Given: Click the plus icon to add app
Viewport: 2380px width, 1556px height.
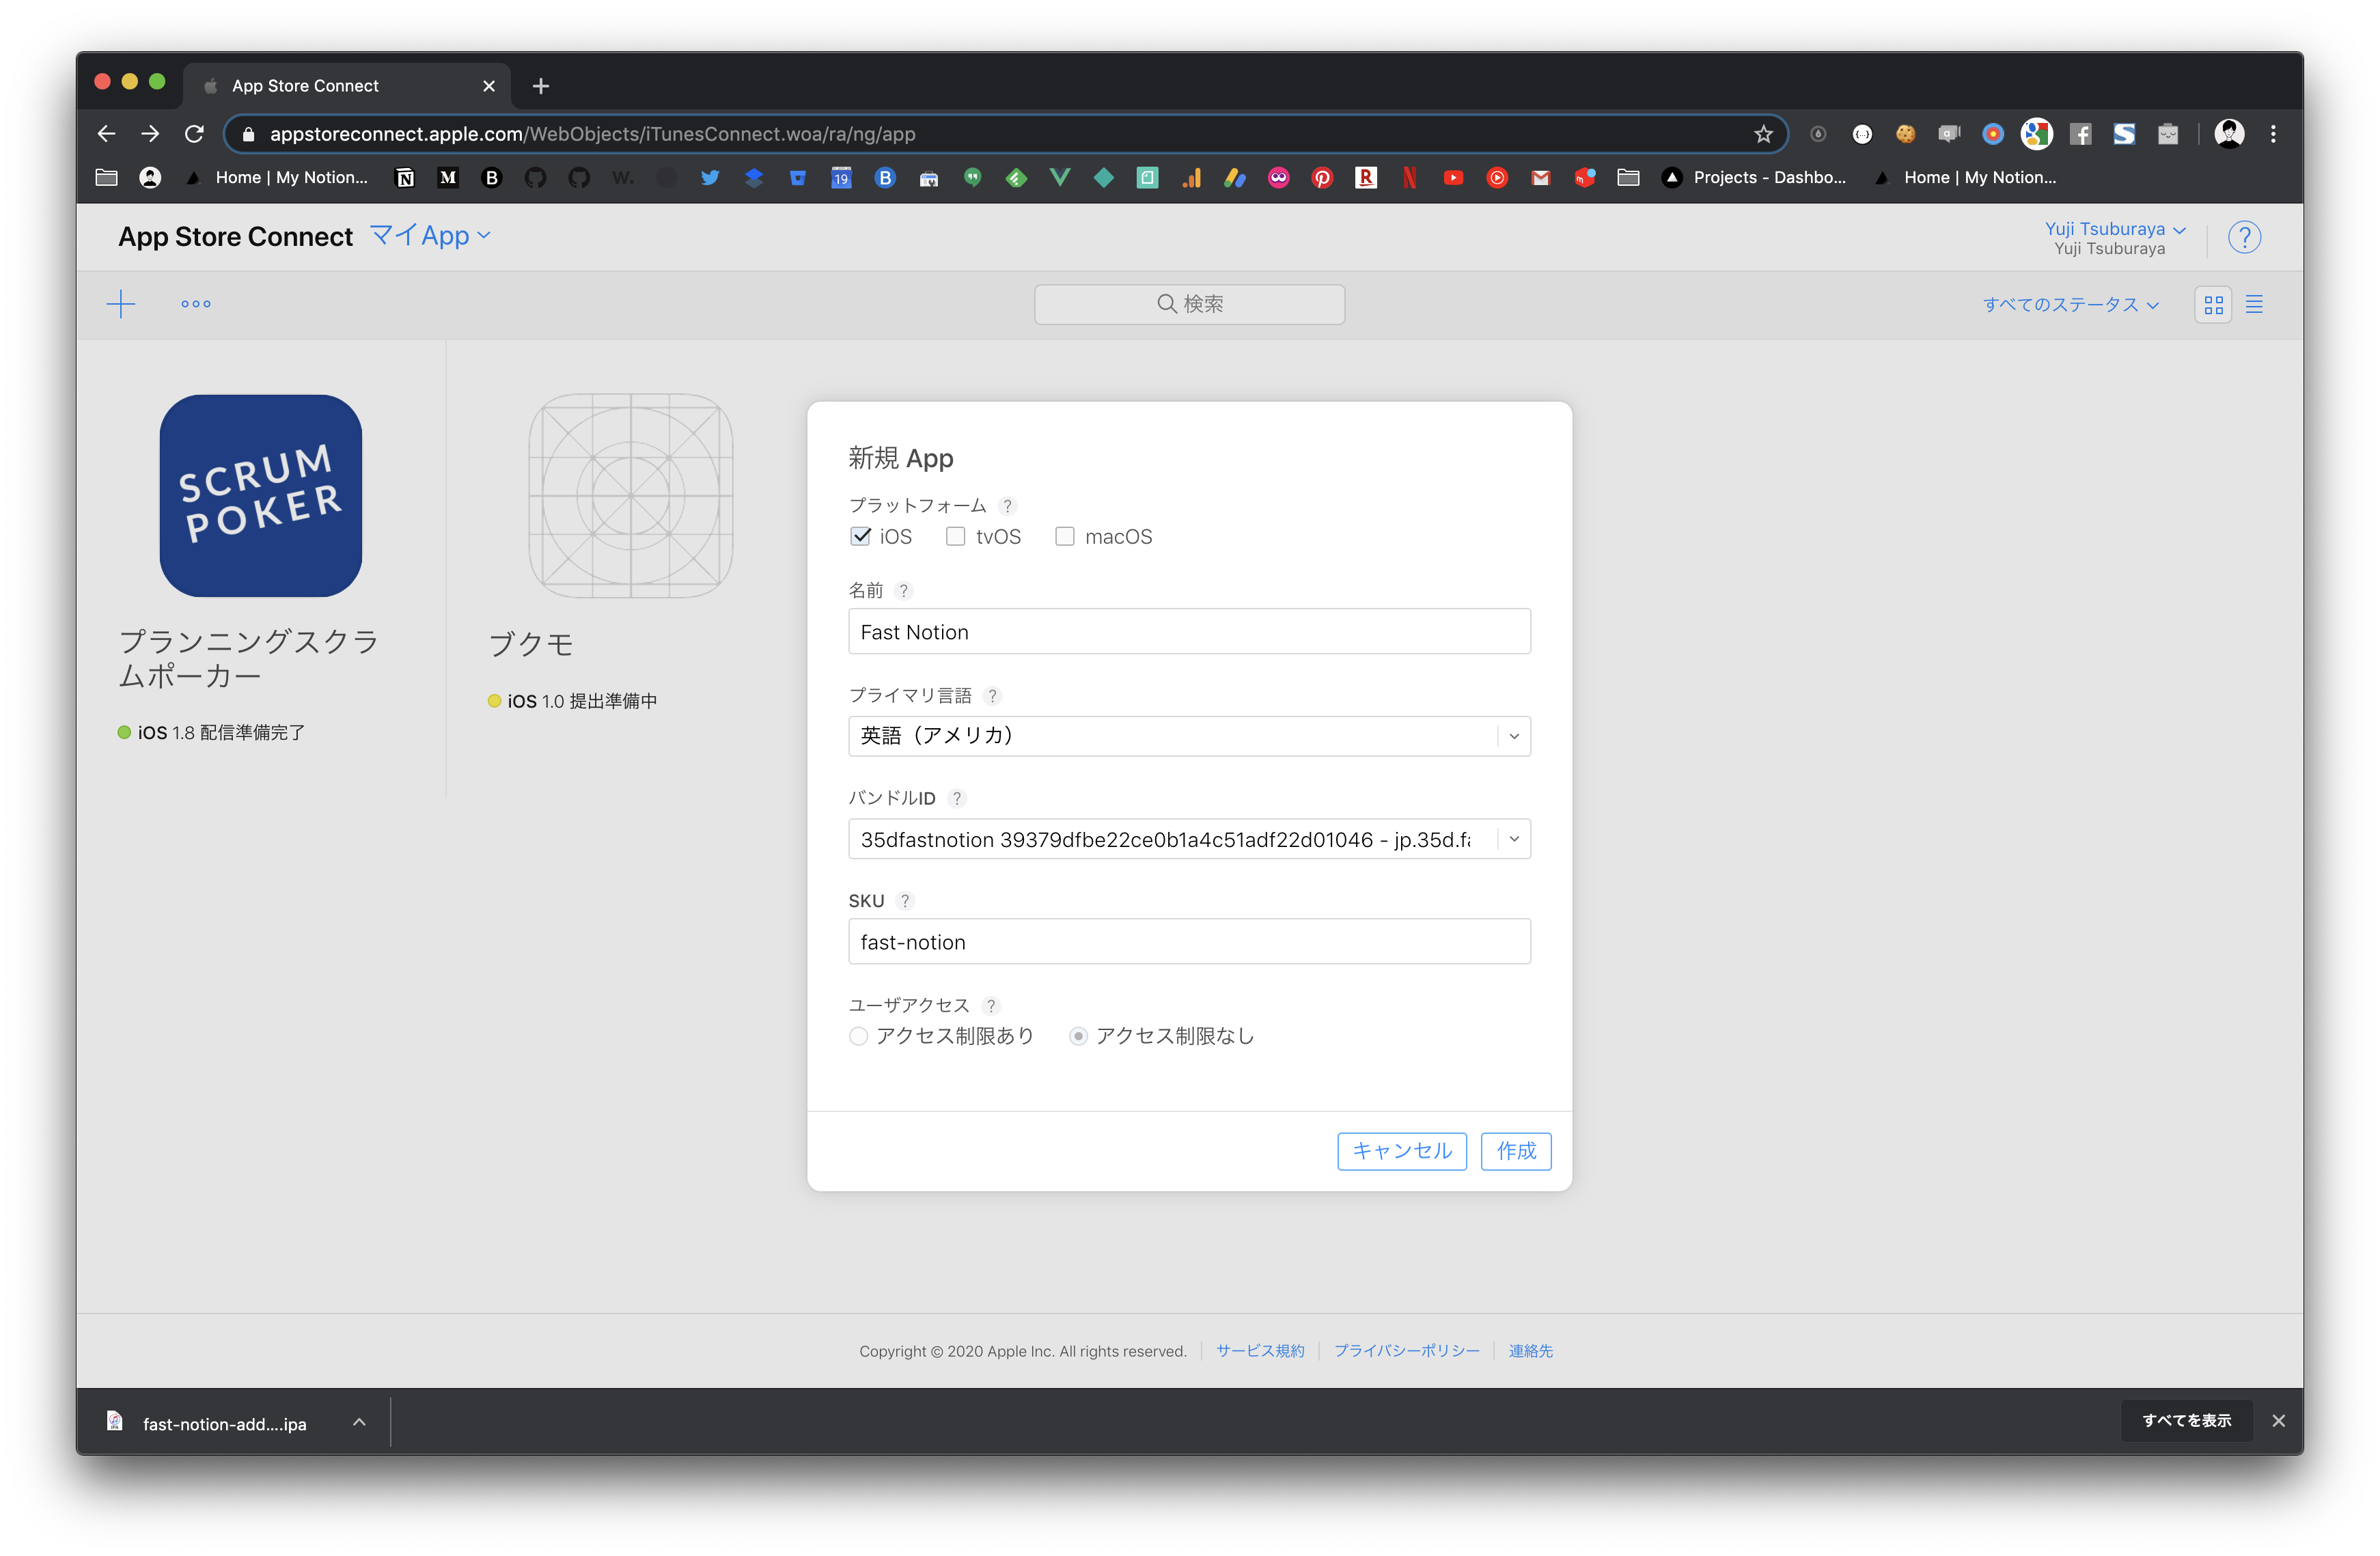Looking at the screenshot, I should [x=121, y=304].
